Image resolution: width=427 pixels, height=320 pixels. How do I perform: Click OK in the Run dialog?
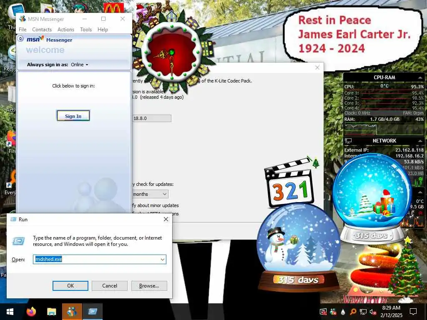tap(70, 286)
